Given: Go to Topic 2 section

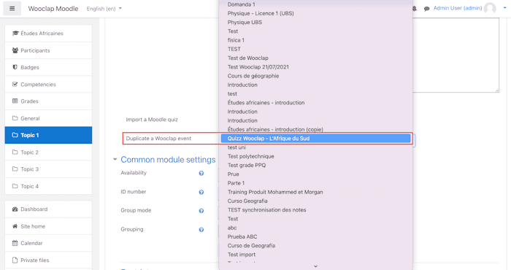Looking at the screenshot, I should click(x=49, y=152).
